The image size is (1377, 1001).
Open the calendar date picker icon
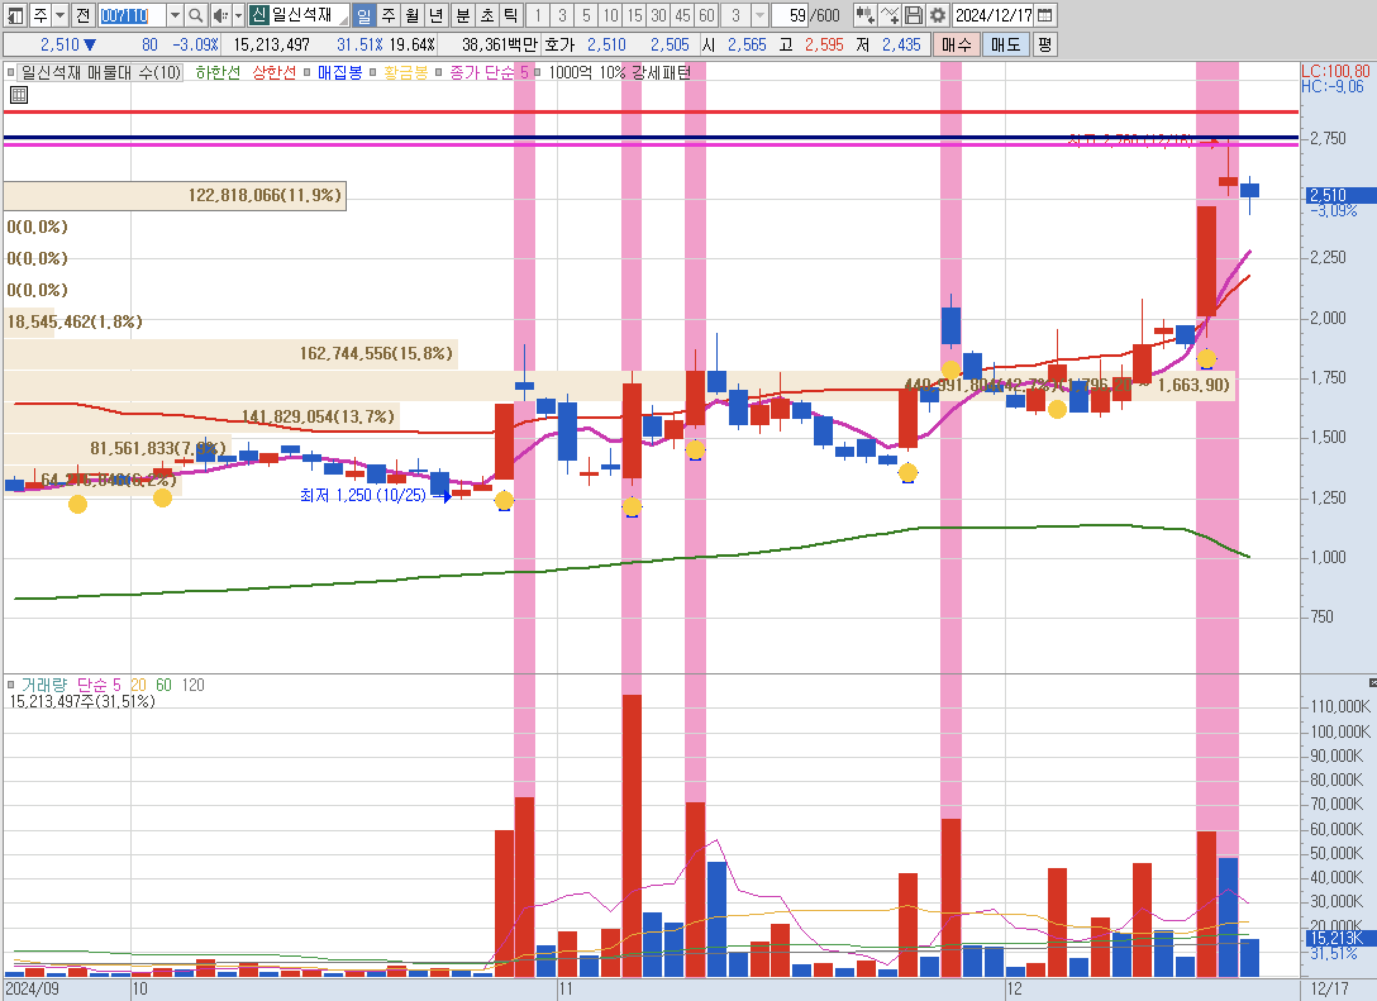point(1045,15)
